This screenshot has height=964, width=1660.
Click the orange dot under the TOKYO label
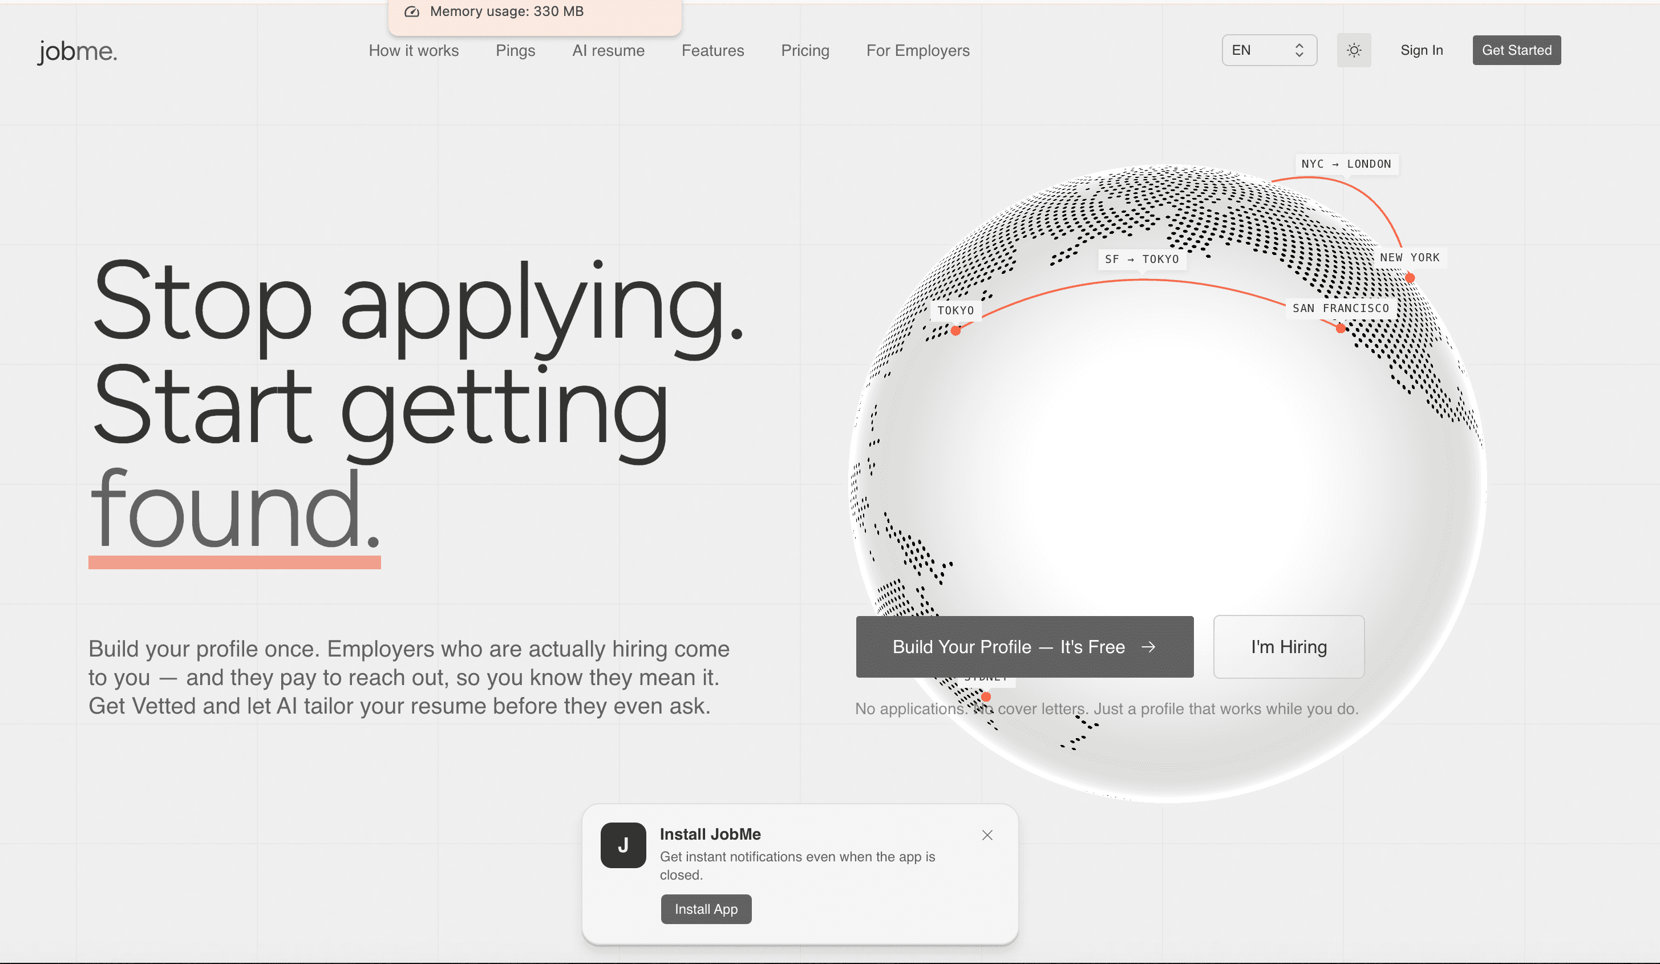(955, 330)
